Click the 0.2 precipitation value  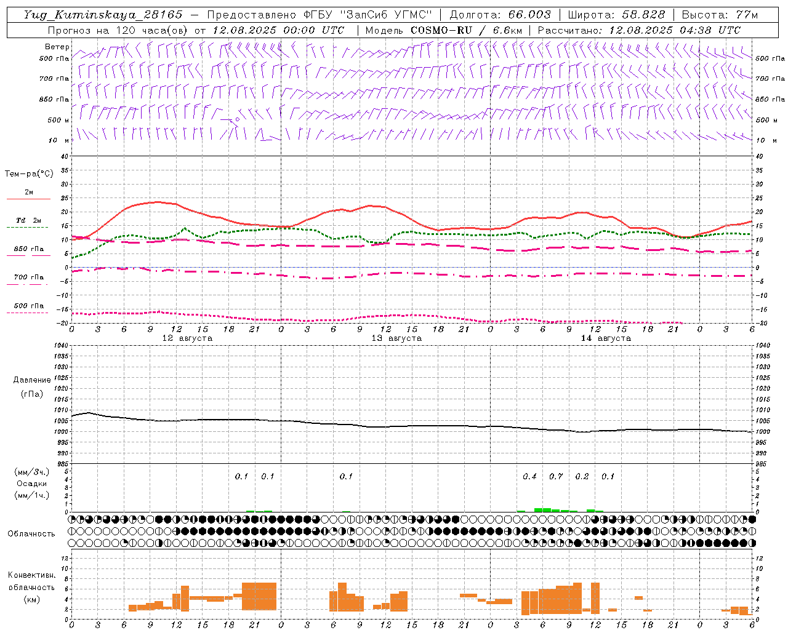(x=582, y=476)
